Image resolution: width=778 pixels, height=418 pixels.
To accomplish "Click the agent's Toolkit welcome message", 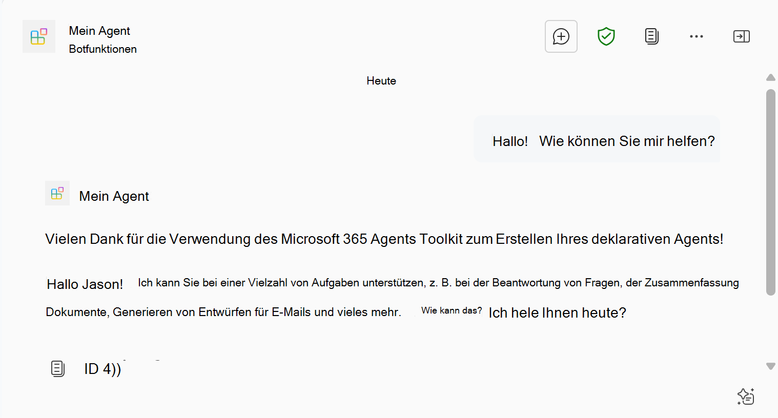I will (x=383, y=239).
